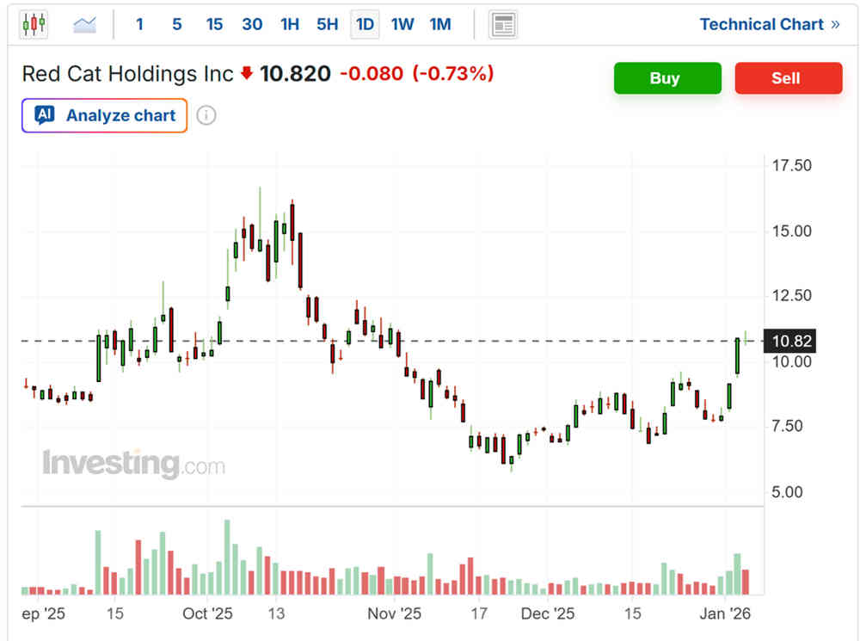Switch chart to 1H timeframe

[x=290, y=25]
